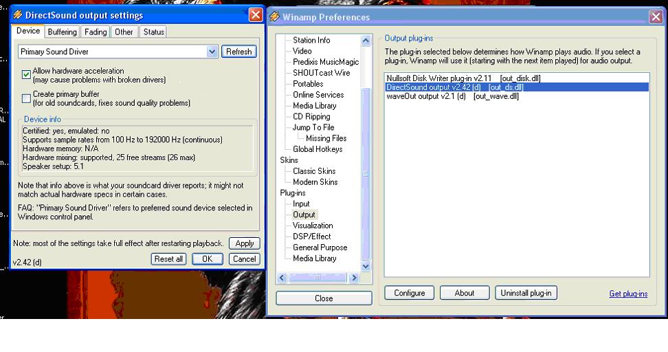Image resolution: width=668 pixels, height=352 pixels.
Task: Open CD Ripping preferences
Action: 311,117
